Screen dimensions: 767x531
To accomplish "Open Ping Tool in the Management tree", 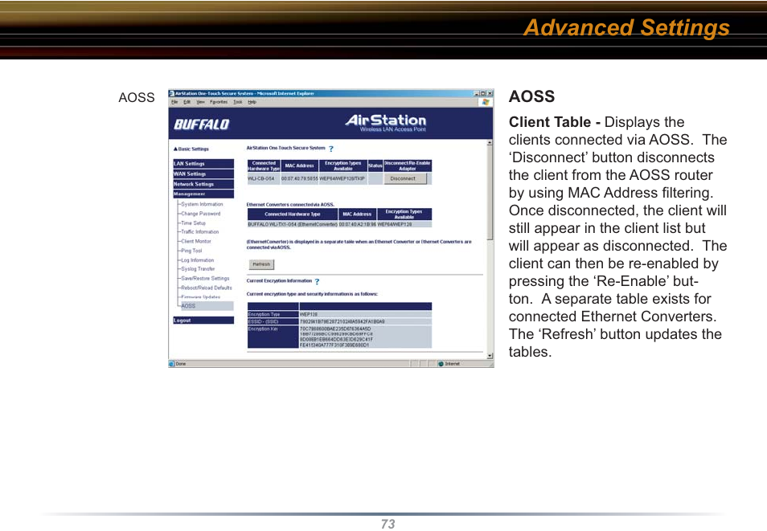I will click(x=191, y=251).
